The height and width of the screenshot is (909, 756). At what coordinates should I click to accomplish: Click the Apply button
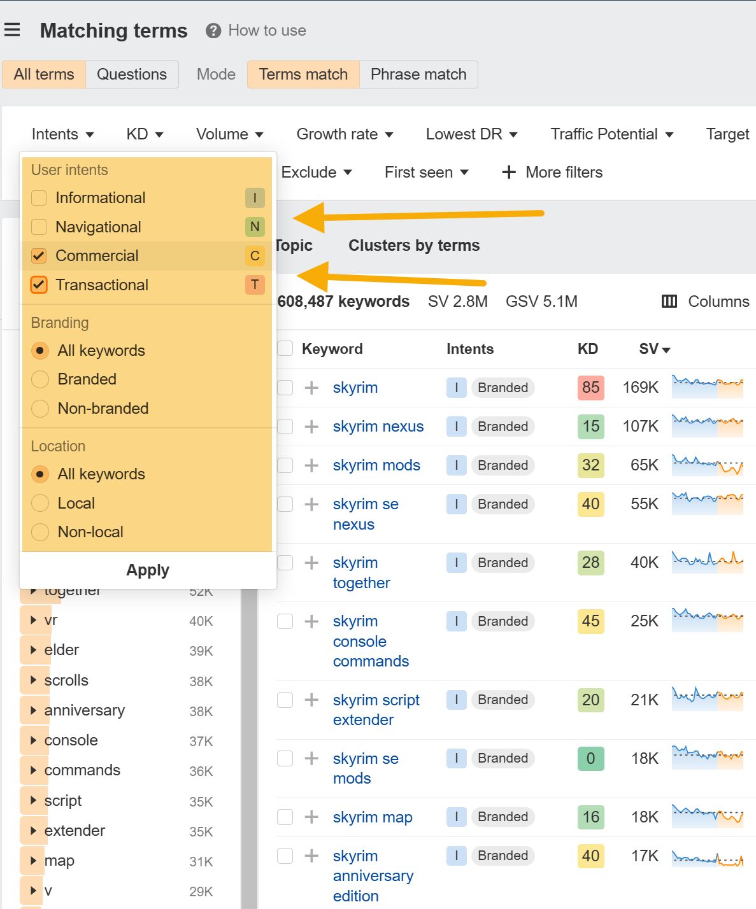147,570
